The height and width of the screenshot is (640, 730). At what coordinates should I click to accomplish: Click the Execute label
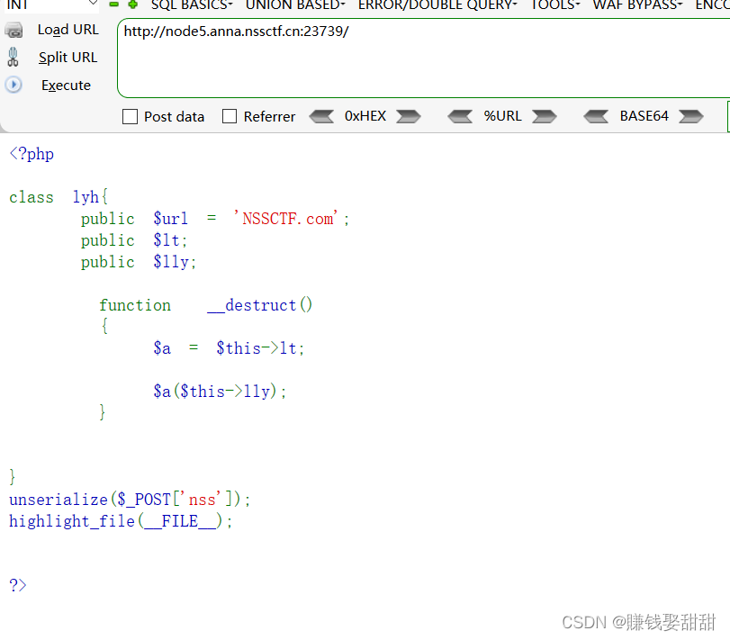[66, 86]
